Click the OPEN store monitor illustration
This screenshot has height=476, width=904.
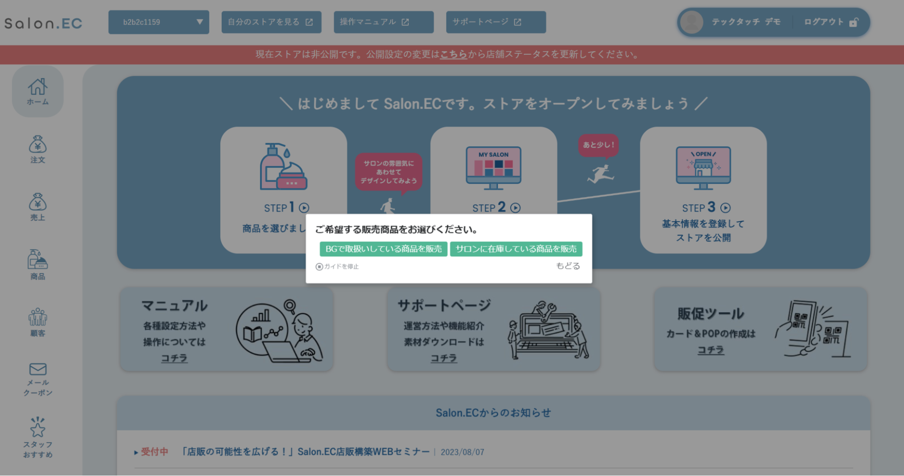pos(703,168)
